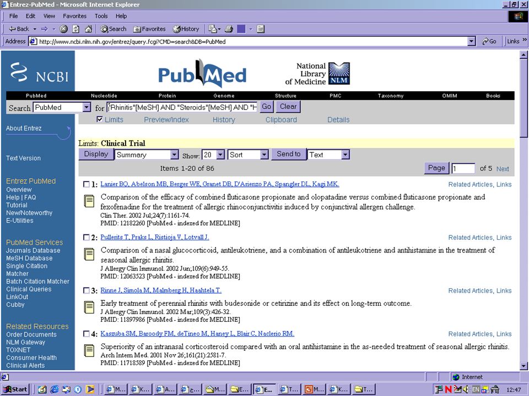The image size is (529, 396).
Task: Click the scroll down arrow of the page
Action: point(523,366)
